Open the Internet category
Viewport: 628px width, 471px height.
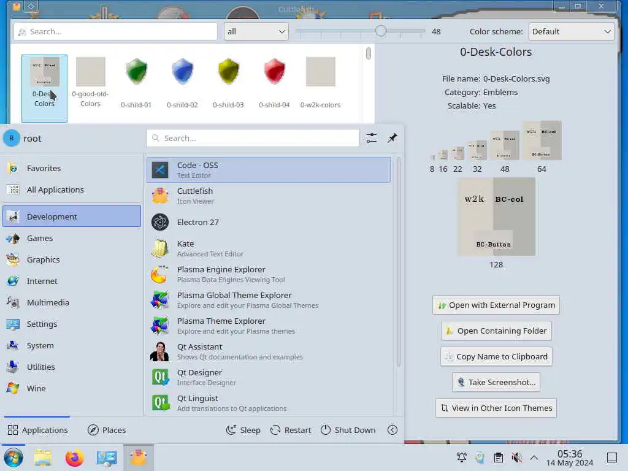coord(72,281)
